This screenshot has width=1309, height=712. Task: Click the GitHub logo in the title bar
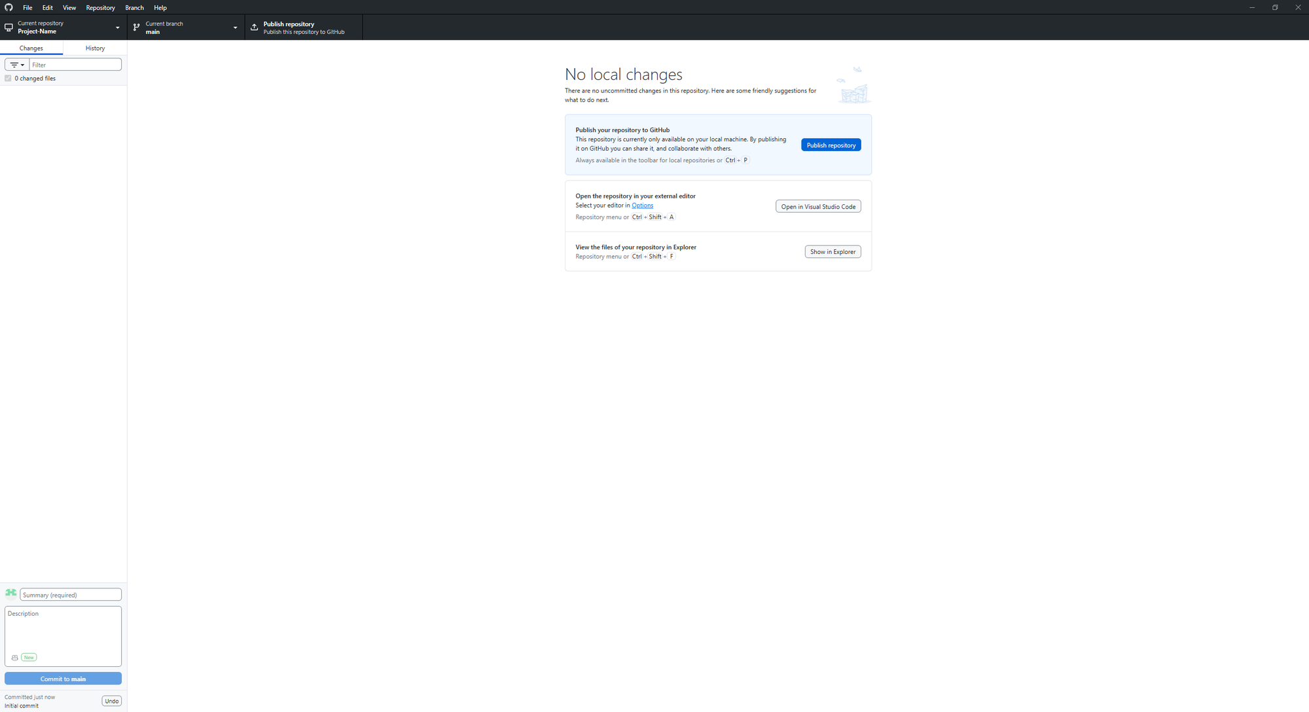(x=9, y=7)
